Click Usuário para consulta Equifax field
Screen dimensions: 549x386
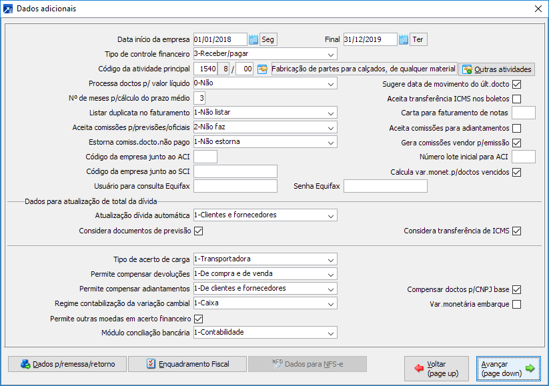pyautogui.click(x=235, y=186)
